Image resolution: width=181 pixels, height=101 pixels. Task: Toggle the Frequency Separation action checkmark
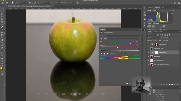point(148,94)
